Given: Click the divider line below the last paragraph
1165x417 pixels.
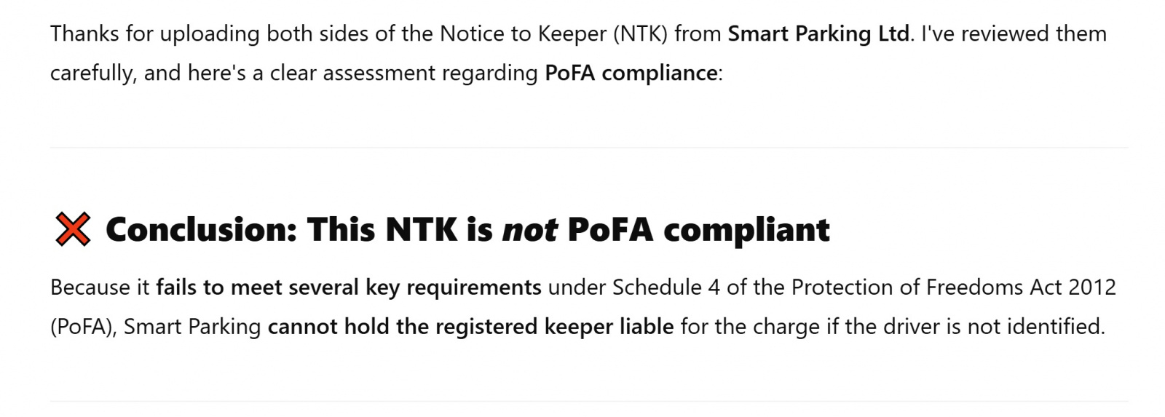Looking at the screenshot, I should click(x=588, y=401).
